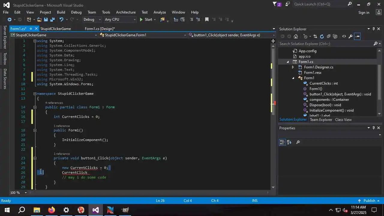Screen dimensions: 384x216
Task: Click the Open File folder icon
Action: tap(39, 19)
